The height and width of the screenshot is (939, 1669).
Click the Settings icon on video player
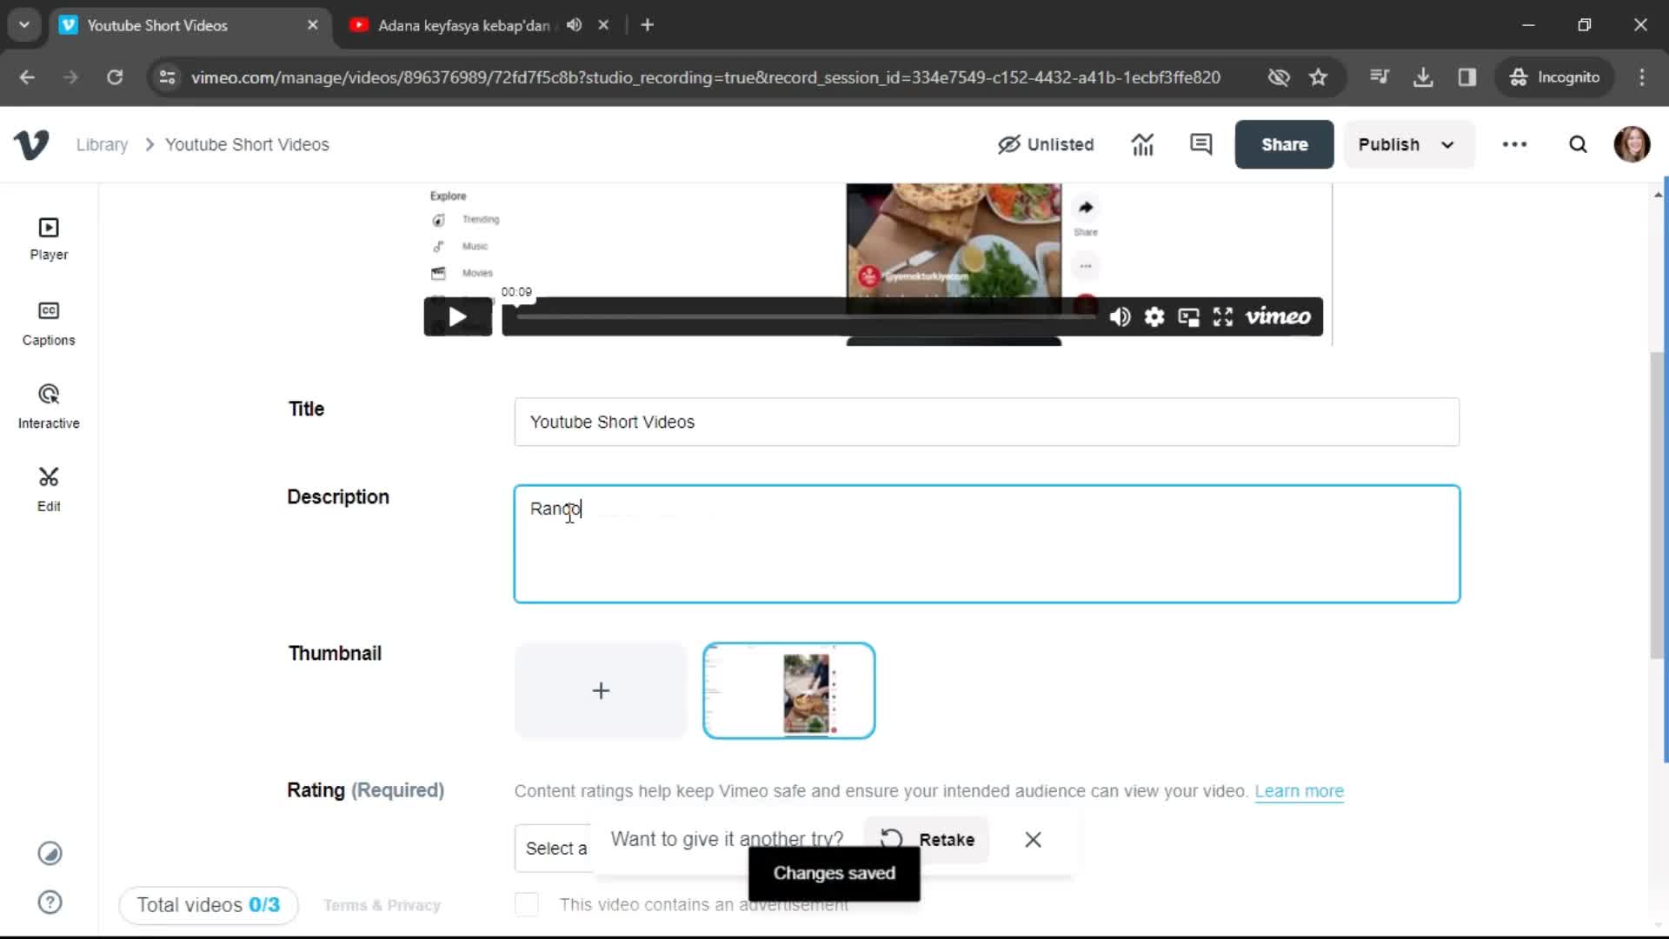tap(1154, 316)
